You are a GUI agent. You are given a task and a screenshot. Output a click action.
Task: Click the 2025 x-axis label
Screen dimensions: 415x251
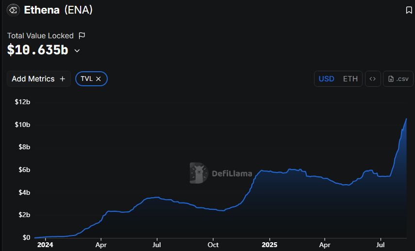(x=269, y=245)
